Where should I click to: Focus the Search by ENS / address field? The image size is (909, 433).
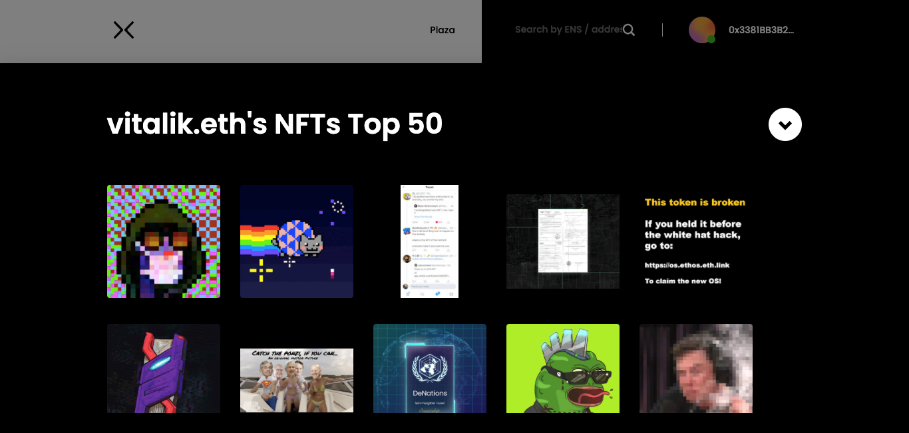pyautogui.click(x=567, y=29)
